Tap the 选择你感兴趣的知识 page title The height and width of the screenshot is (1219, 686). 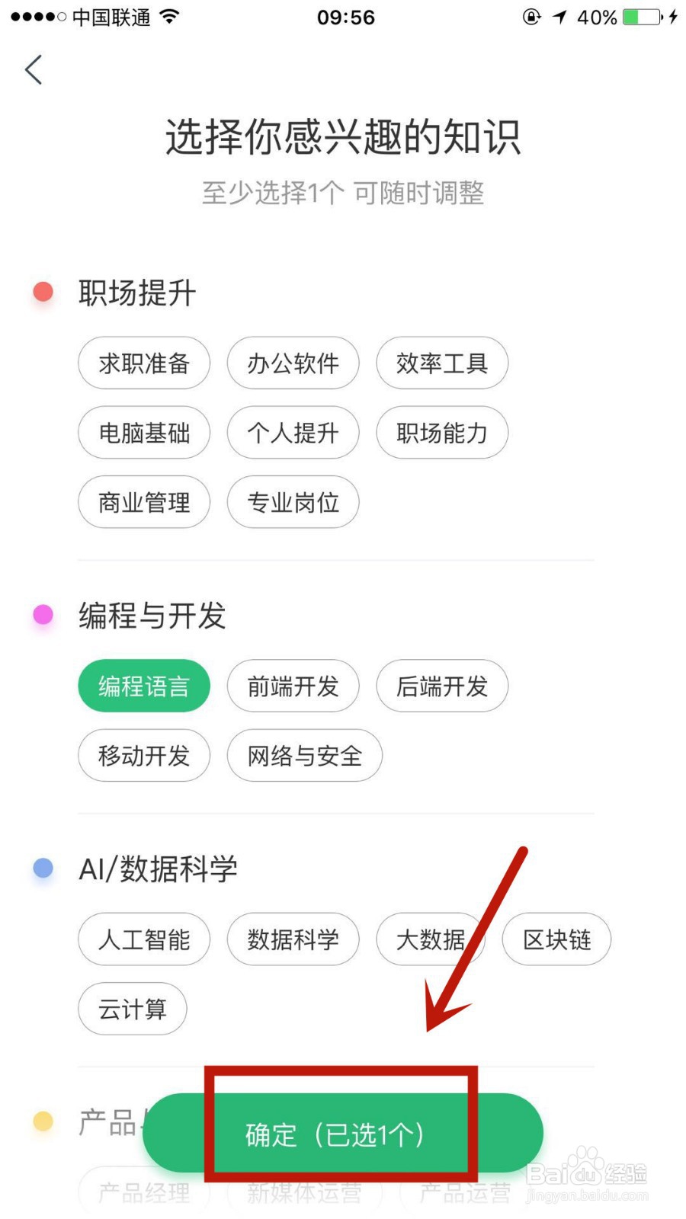point(343,137)
